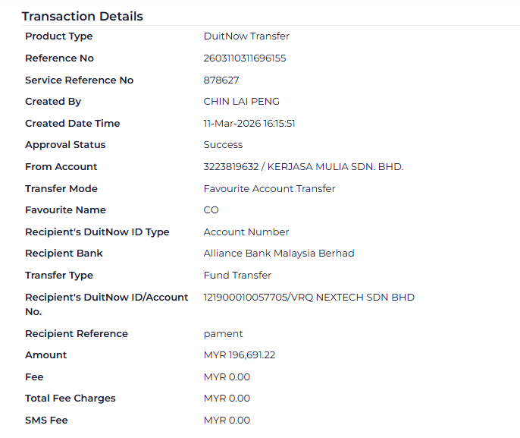Screen dimensions: 520x438
Task: Click the Account Number ID type value
Action: 246,232
